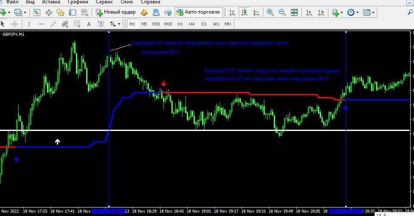The width and height of the screenshot is (414, 216).
Task: Switch timeframe to H1
Action: [180, 24]
